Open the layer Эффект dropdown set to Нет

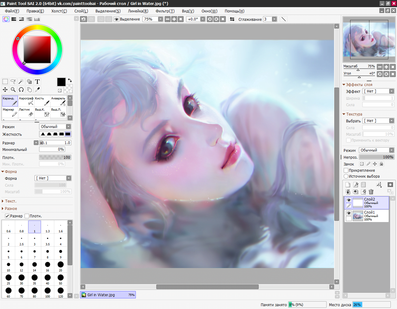(x=378, y=91)
